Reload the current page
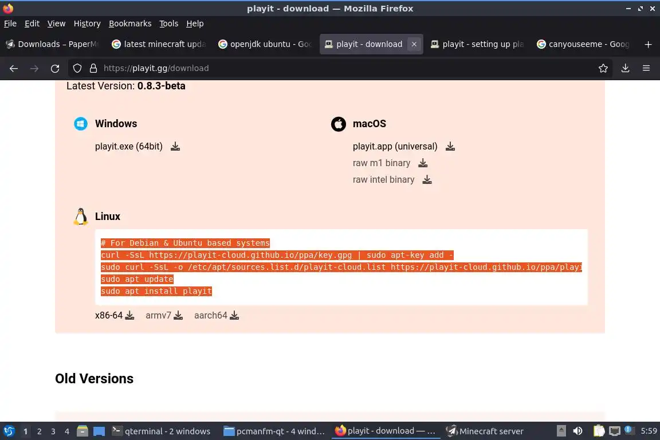Screen dimensions: 660x440 [55, 68]
